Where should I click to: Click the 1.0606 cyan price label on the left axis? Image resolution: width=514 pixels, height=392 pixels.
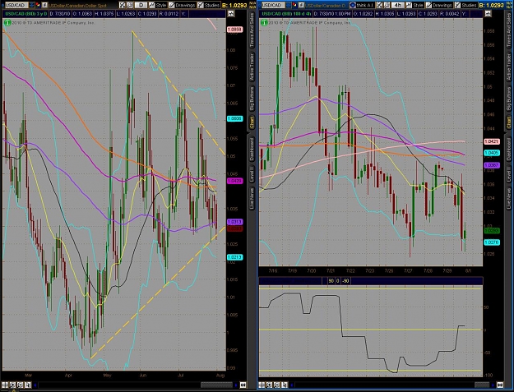[x=234, y=118]
